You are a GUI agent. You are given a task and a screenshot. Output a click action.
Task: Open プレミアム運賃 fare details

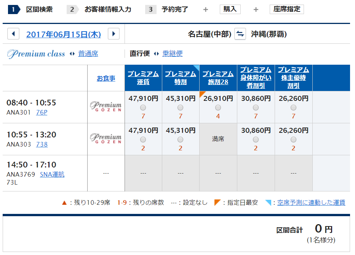(143, 78)
